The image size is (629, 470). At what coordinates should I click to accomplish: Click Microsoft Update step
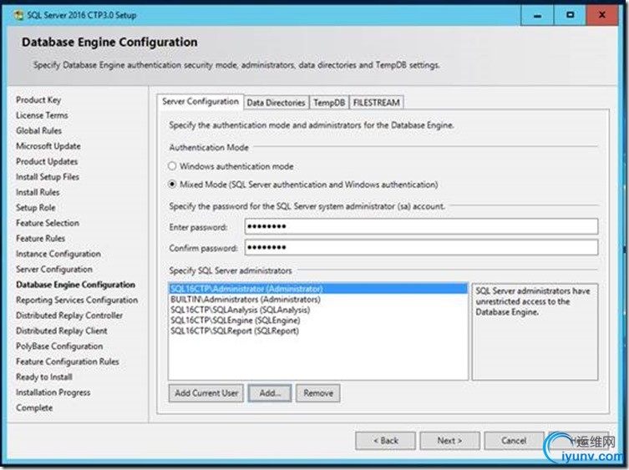[48, 146]
